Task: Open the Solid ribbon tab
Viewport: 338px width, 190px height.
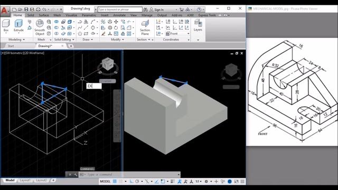Action: tap(31, 15)
